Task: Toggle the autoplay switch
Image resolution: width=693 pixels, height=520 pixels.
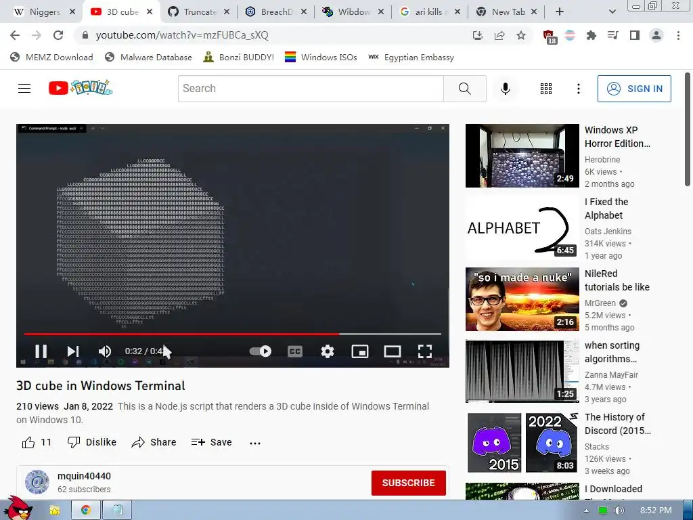Action: click(x=261, y=351)
